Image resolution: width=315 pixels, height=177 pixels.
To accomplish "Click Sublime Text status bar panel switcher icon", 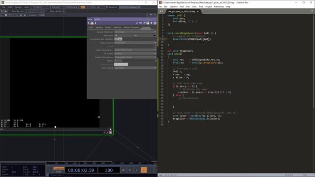I will 161,175.
